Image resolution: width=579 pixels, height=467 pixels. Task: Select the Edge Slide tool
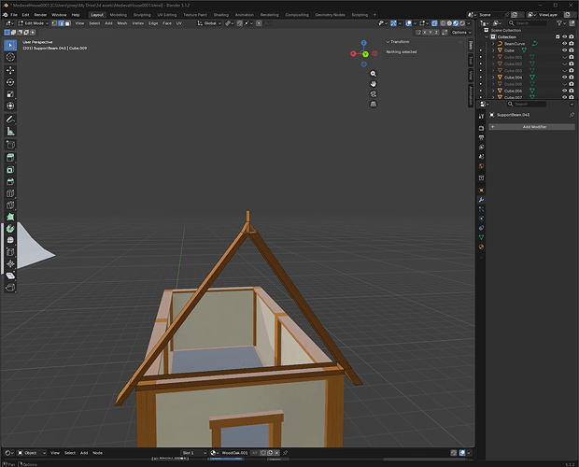[x=10, y=252]
